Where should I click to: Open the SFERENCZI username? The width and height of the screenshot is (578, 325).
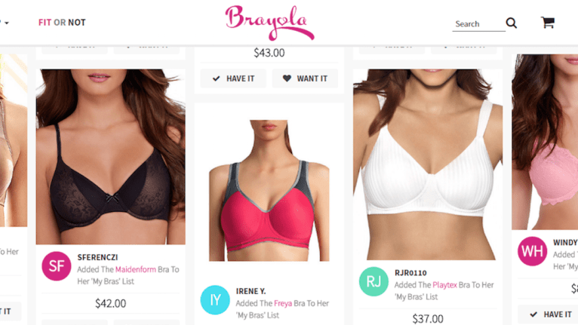[x=97, y=257]
